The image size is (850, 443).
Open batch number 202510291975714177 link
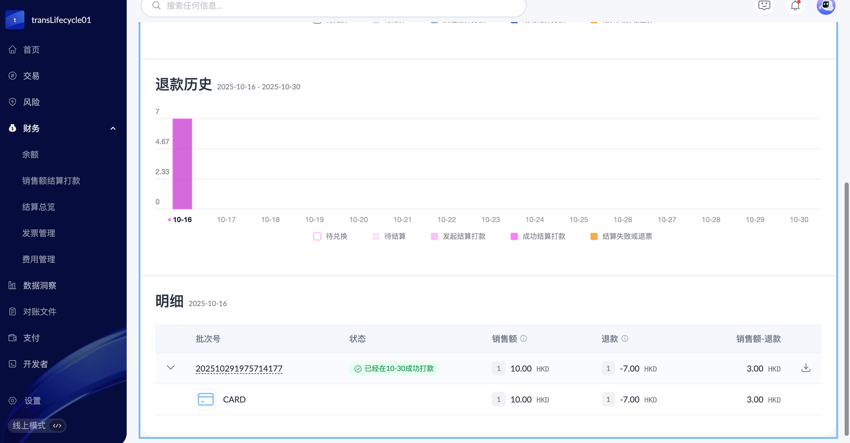pos(239,368)
